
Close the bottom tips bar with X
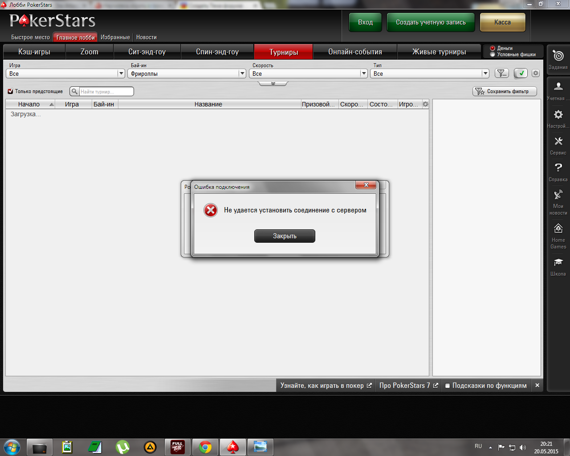click(x=537, y=386)
